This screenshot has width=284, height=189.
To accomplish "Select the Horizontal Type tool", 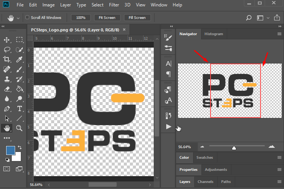I will pyautogui.click(x=19, y=109).
